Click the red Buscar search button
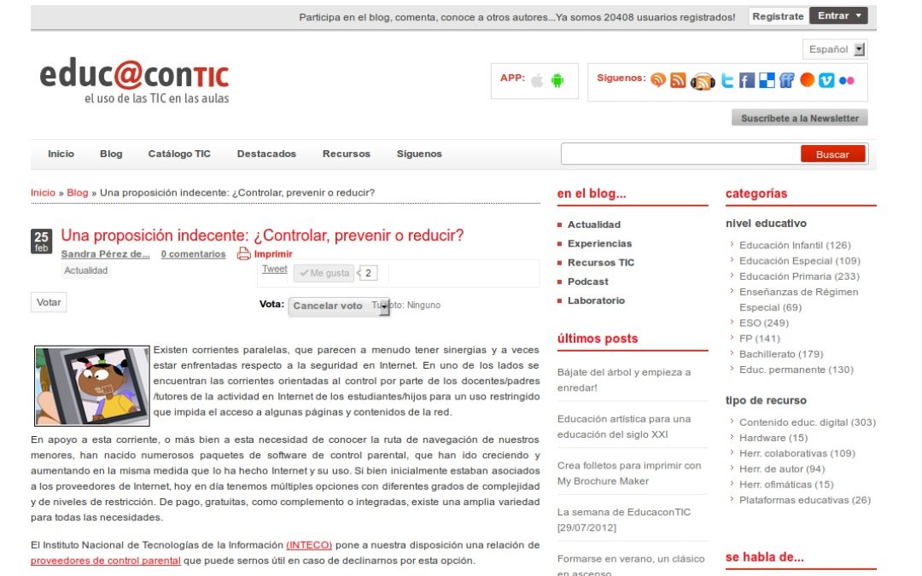The height and width of the screenshot is (576, 922). tap(832, 154)
